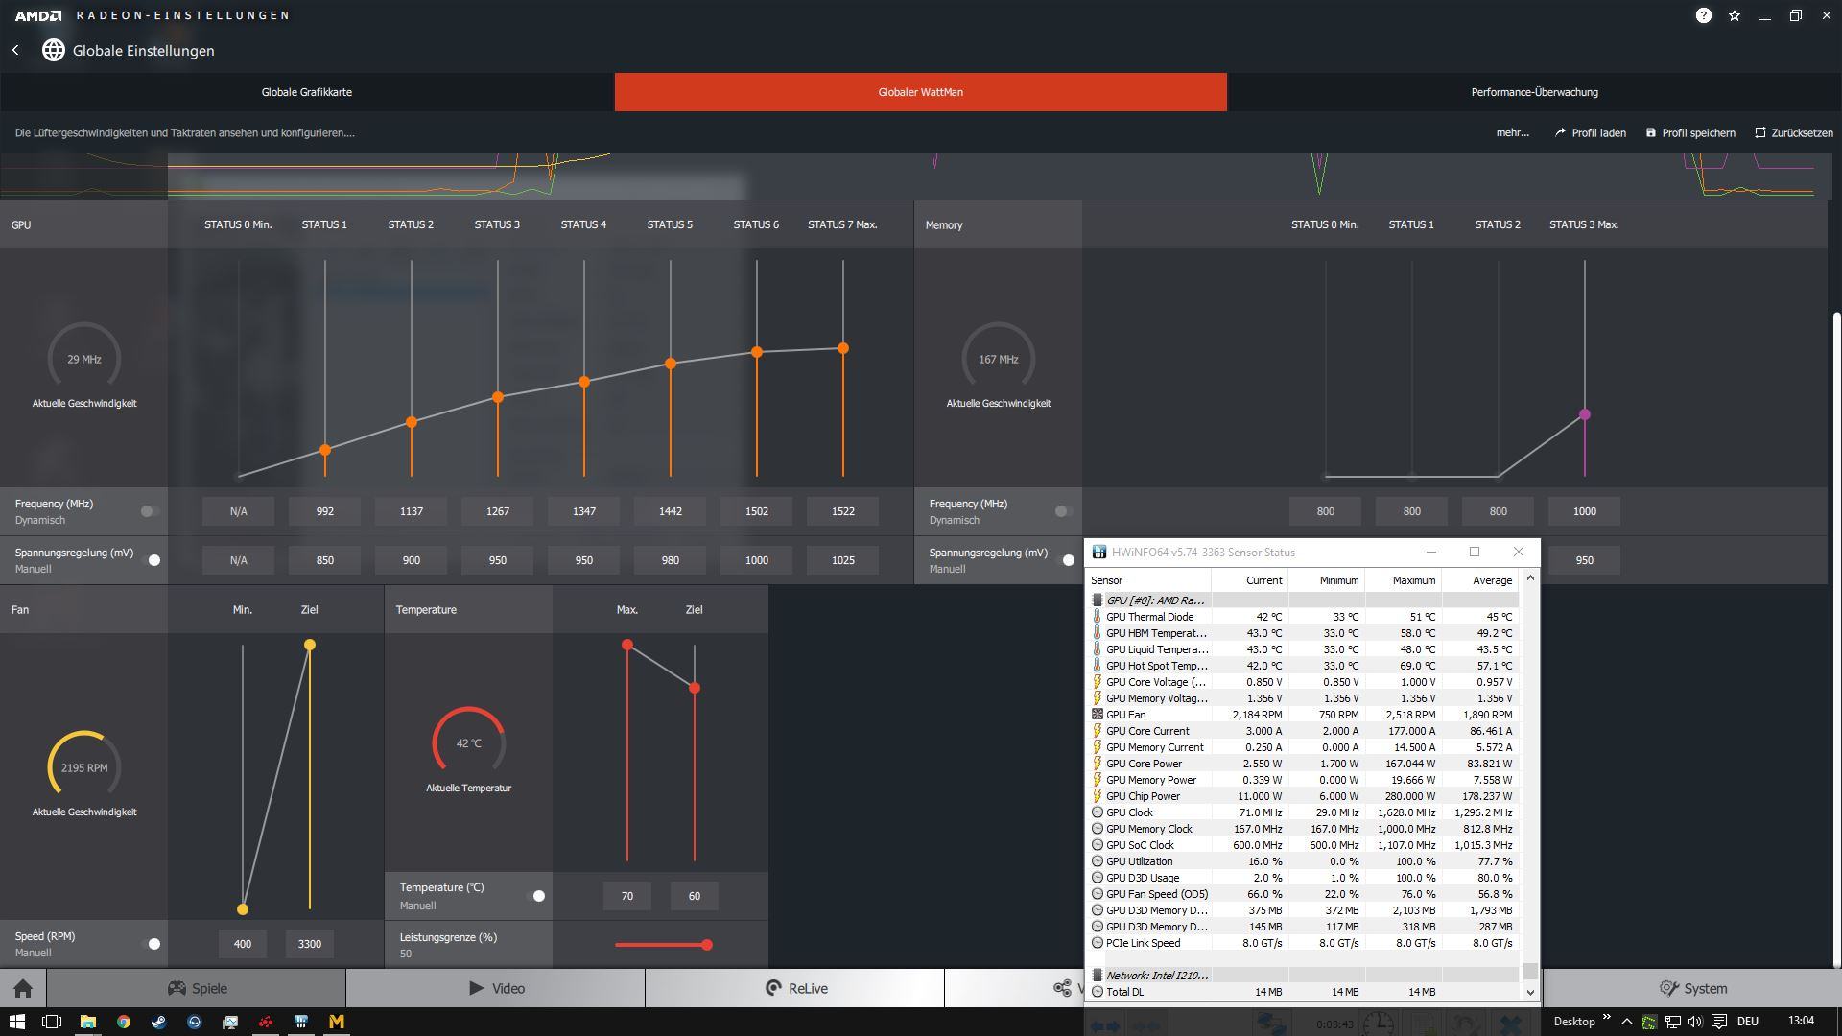Click the yellow M taskbar icon
This screenshot has width=1842, height=1036.
[337, 1022]
